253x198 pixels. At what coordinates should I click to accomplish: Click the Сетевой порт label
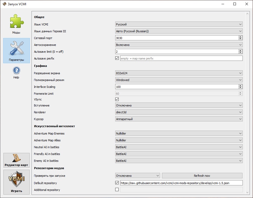(43, 38)
